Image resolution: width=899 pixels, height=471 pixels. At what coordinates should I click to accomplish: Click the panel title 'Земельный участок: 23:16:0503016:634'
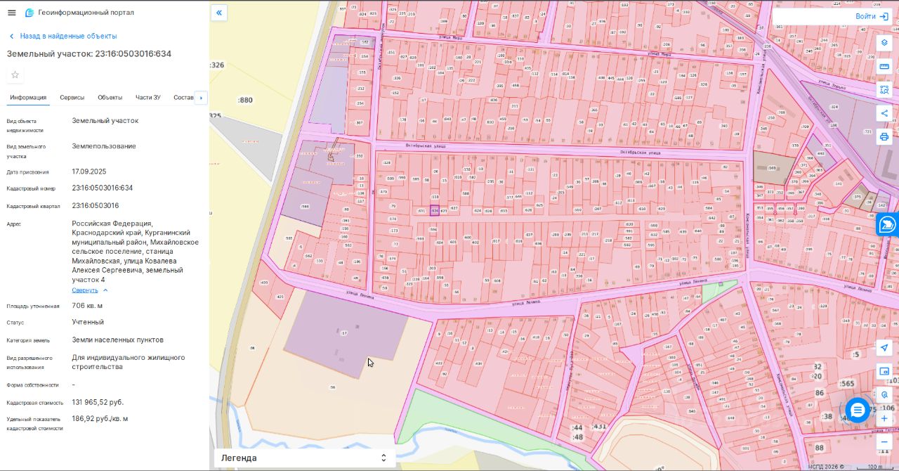tap(89, 53)
